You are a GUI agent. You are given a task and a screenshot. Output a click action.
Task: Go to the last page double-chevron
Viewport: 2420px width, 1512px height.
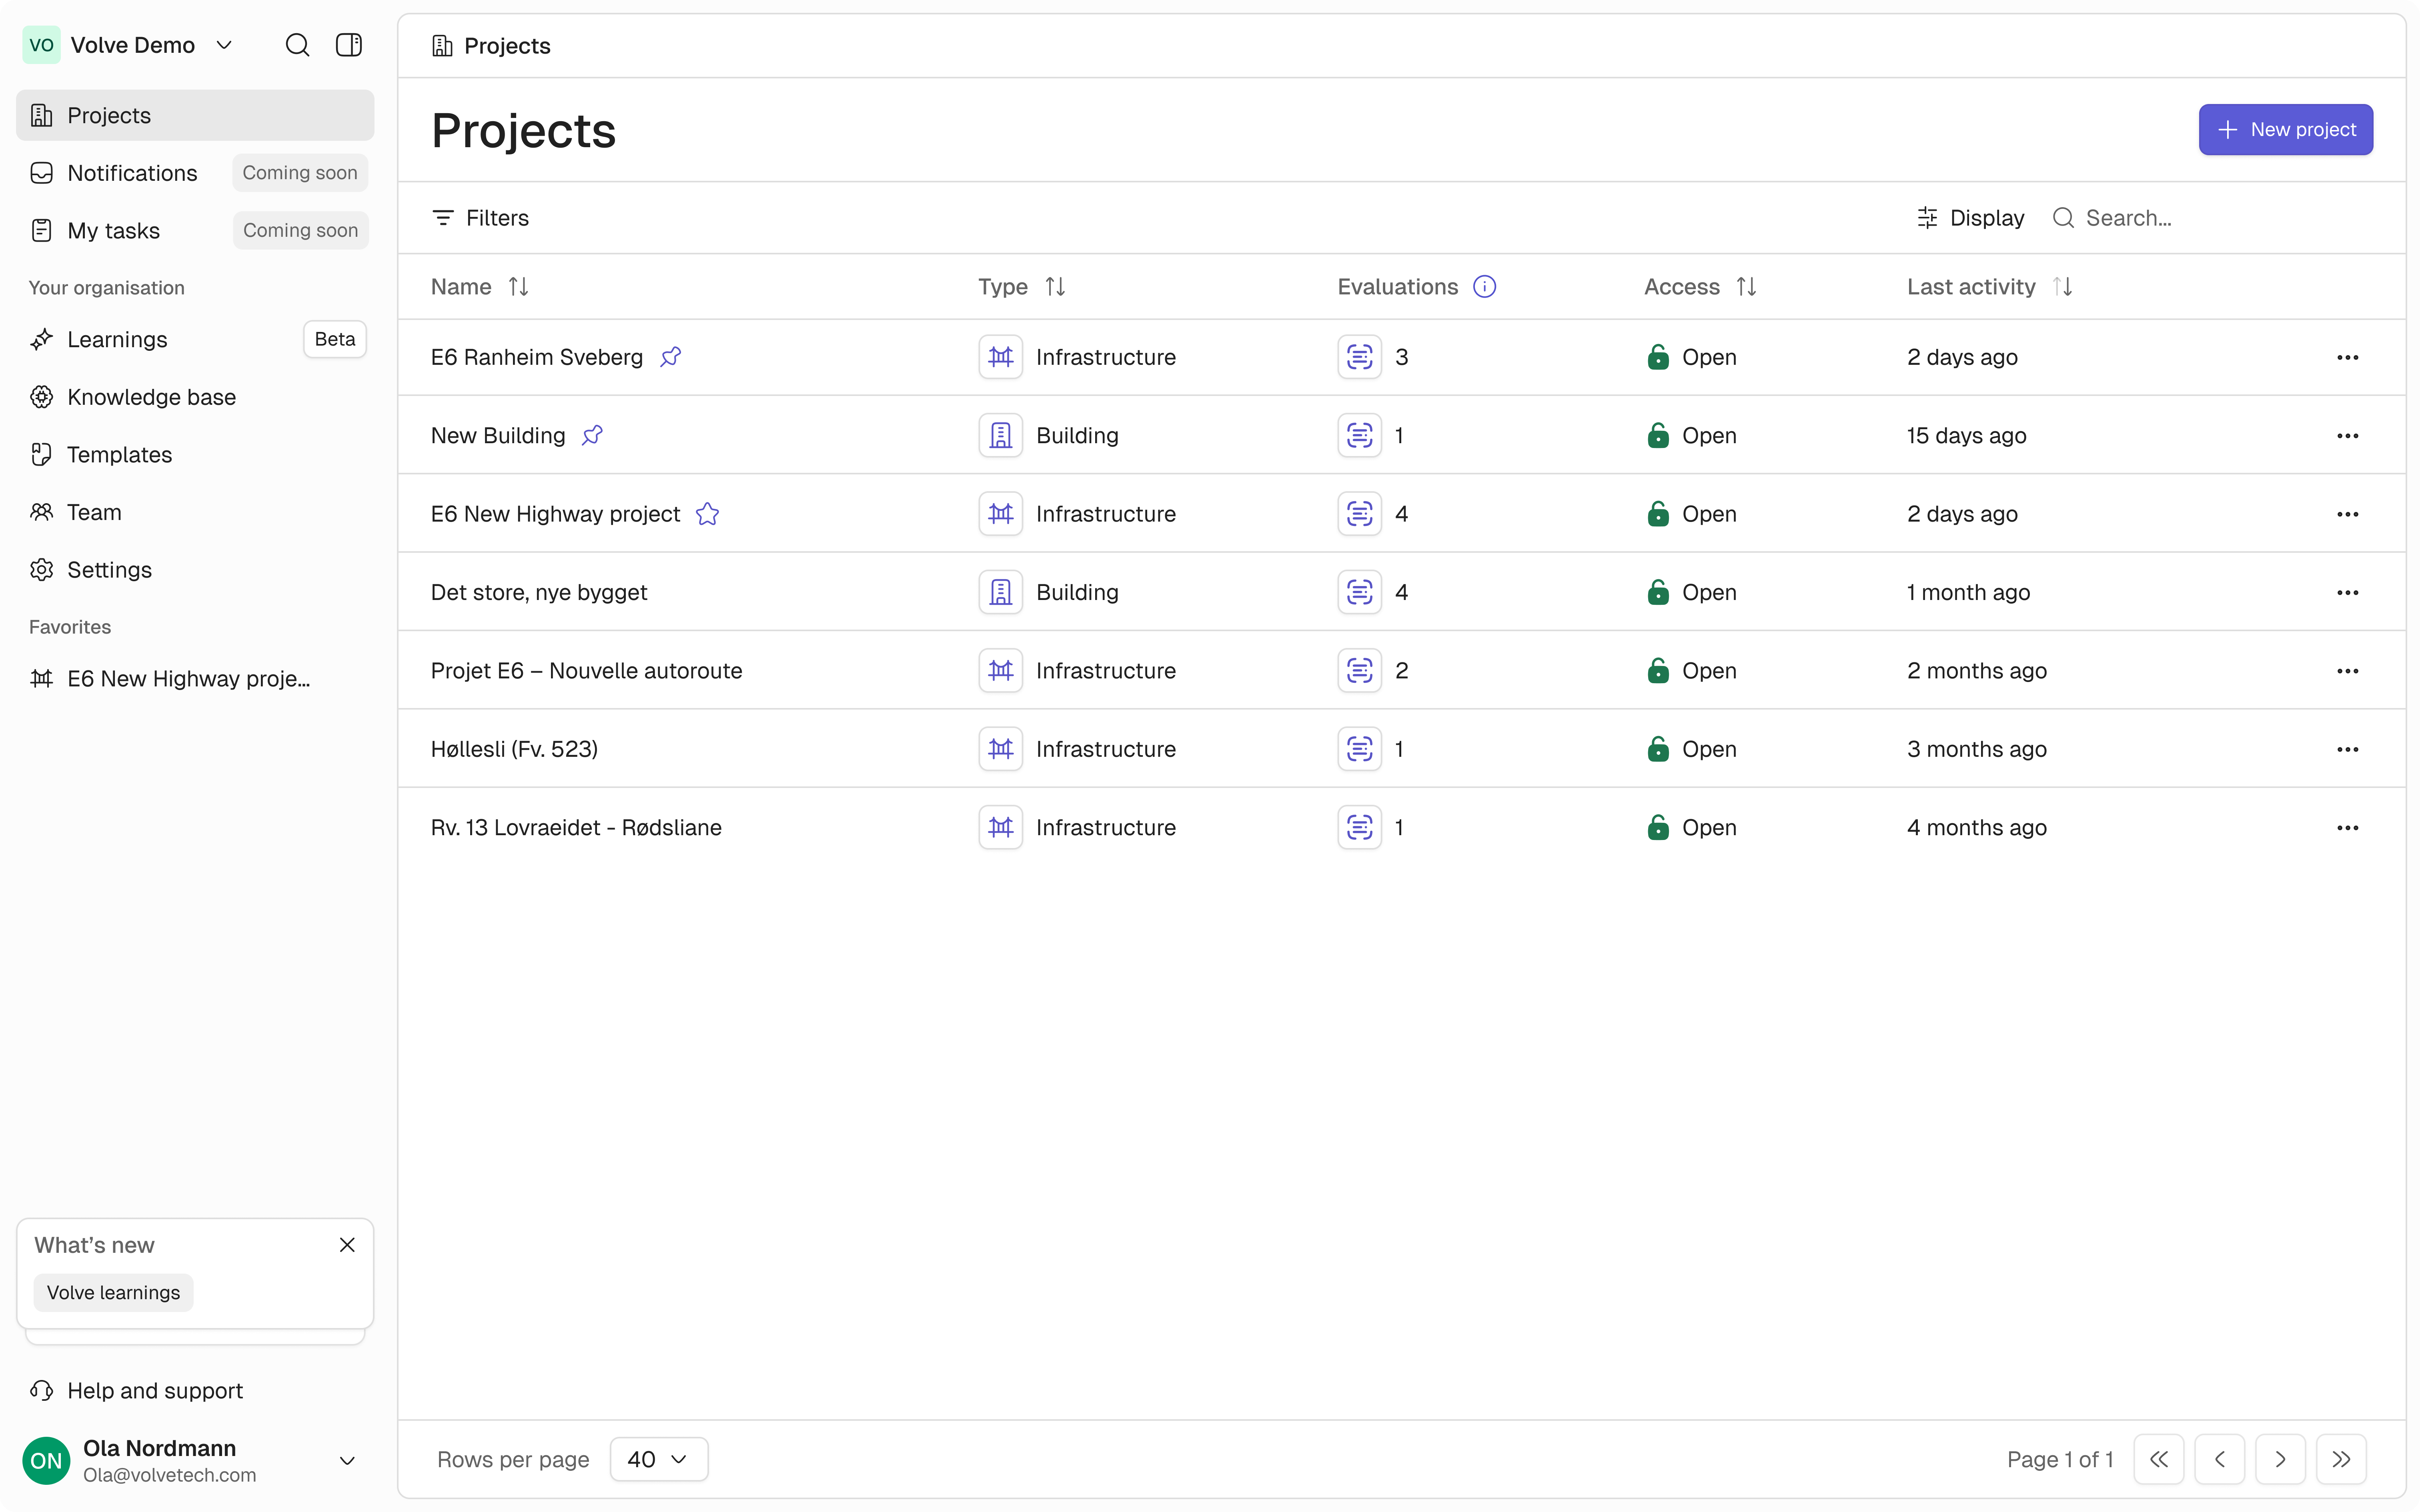[x=2341, y=1459]
